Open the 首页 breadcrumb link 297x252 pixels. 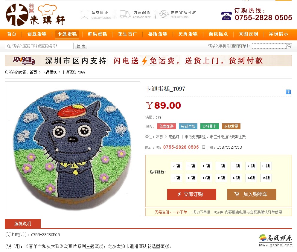coord(33,72)
